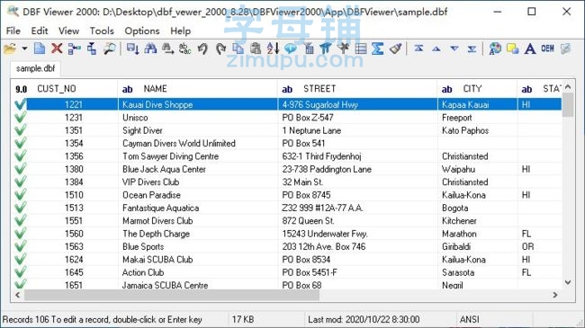
Task: Click the zoom magnifier toolbar icon
Action: (x=110, y=49)
